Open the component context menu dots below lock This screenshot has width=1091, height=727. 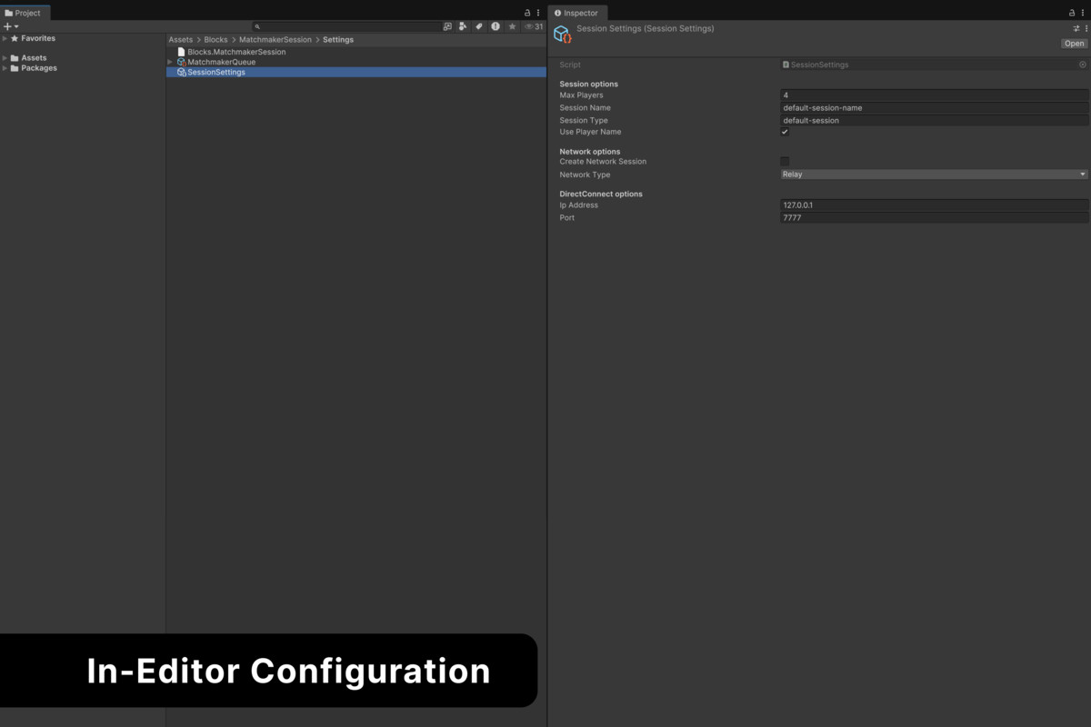point(1086,28)
